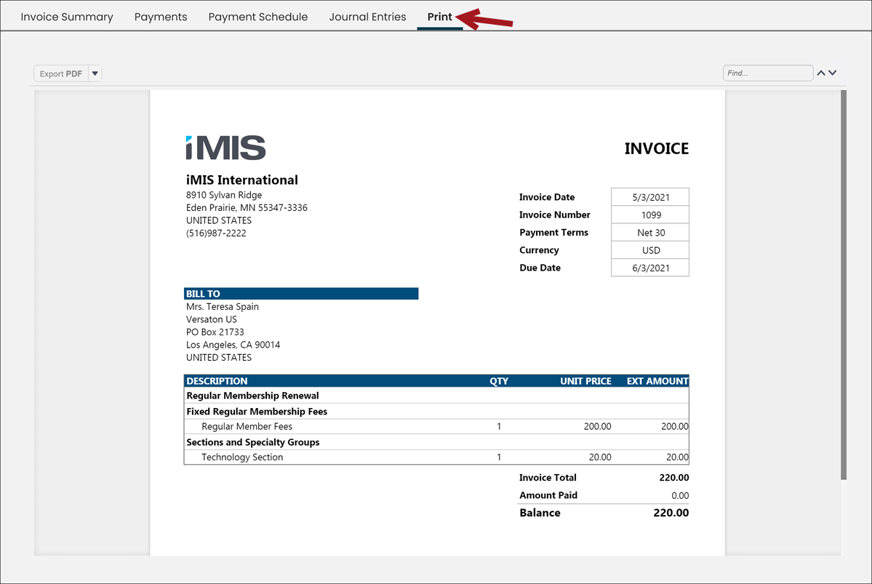Viewport: 872px width, 584px height.
Task: Click Amount Paid value 0.00
Action: point(679,495)
